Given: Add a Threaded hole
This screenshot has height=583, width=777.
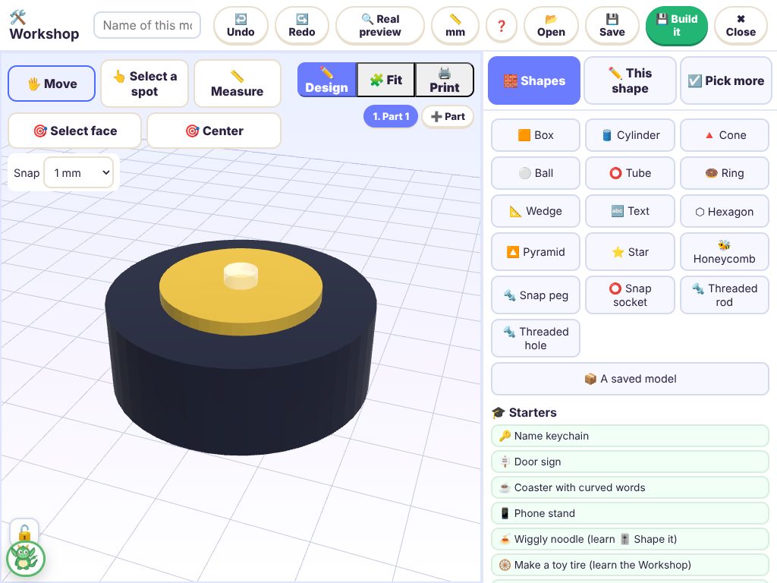Looking at the screenshot, I should [x=535, y=338].
